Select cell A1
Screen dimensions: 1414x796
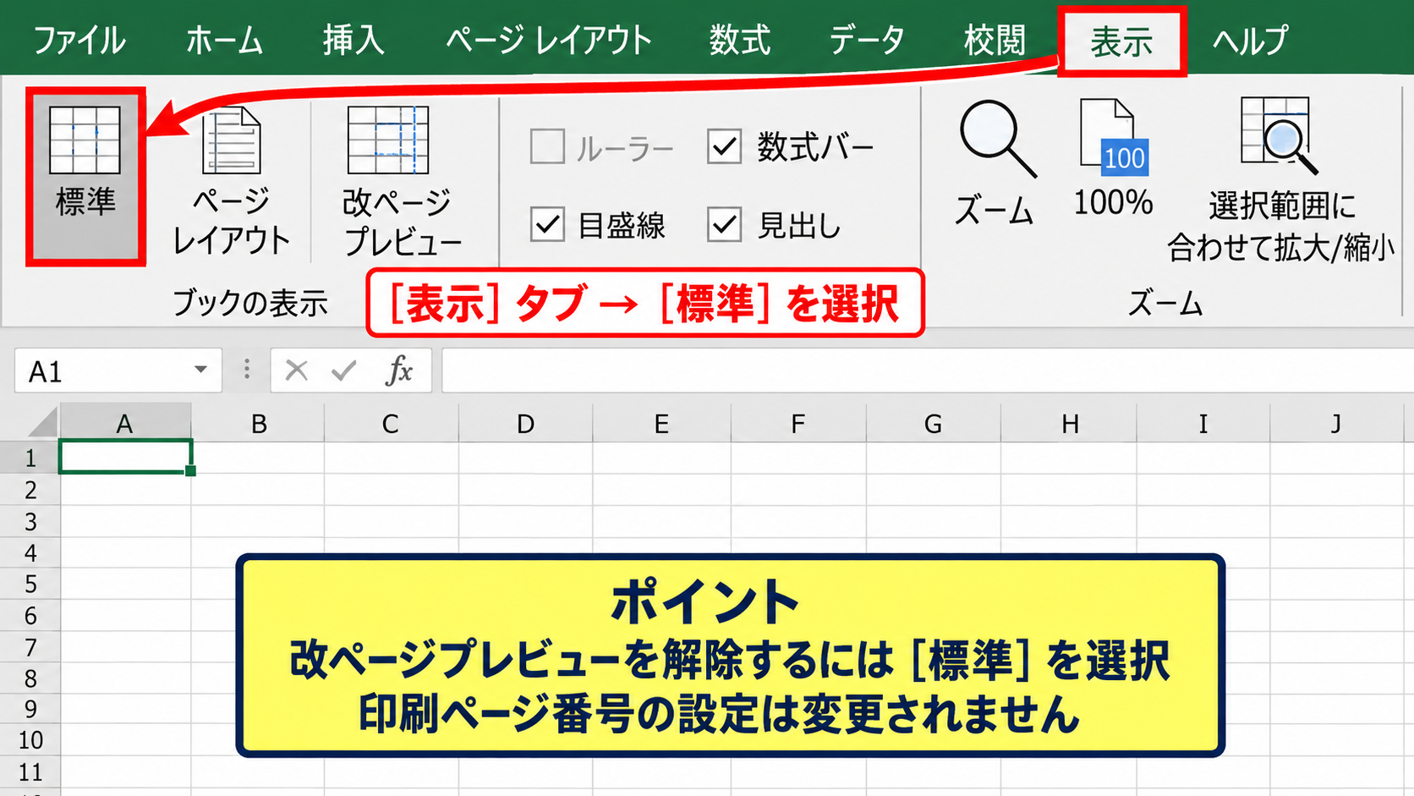tap(125, 457)
